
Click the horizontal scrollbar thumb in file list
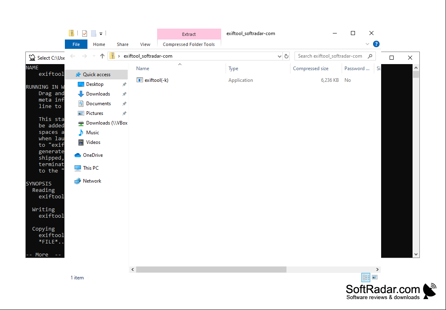[x=211, y=269]
